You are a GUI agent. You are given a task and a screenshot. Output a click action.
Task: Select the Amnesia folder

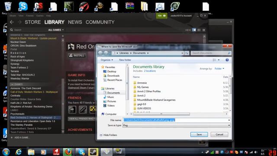tap(140, 83)
